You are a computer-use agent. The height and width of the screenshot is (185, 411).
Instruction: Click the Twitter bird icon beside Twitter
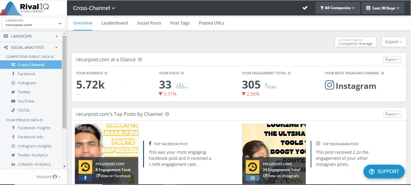(13, 92)
